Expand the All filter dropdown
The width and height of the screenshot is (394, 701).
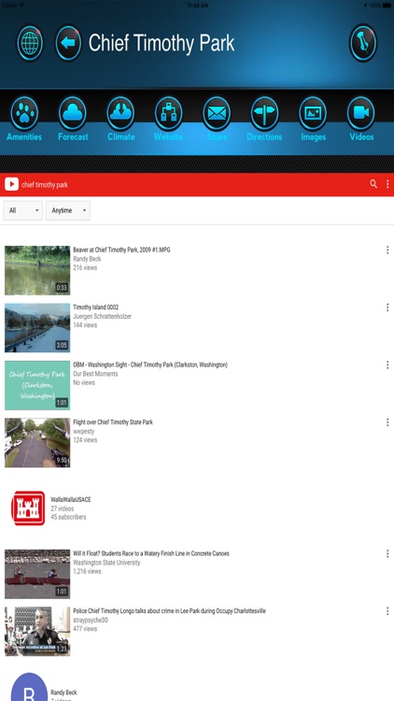pyautogui.click(x=22, y=210)
